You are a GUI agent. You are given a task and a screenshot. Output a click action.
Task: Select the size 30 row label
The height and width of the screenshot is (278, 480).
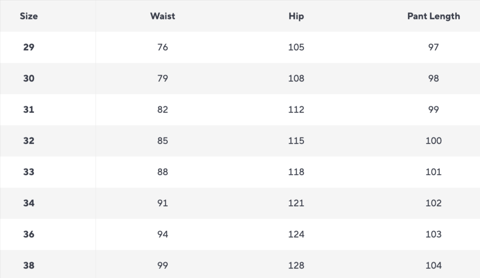click(29, 78)
